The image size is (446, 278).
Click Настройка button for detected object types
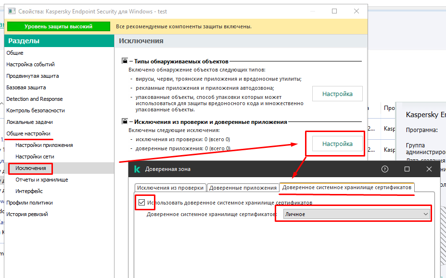(337, 94)
